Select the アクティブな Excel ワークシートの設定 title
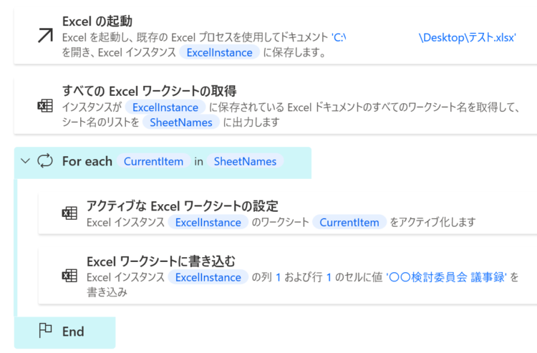The width and height of the screenshot is (537, 353). pyautogui.click(x=182, y=206)
